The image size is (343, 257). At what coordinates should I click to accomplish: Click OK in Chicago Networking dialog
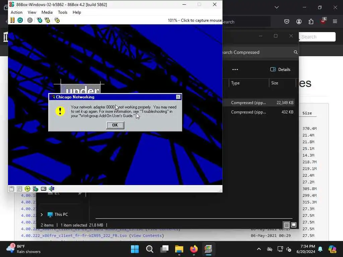(115, 125)
